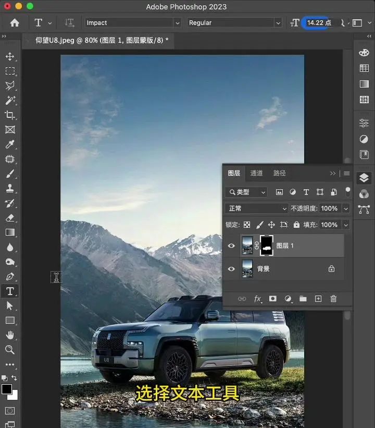Open the Layers panel dock icon
Image resolution: width=375 pixels, height=428 pixels.
pos(364,178)
